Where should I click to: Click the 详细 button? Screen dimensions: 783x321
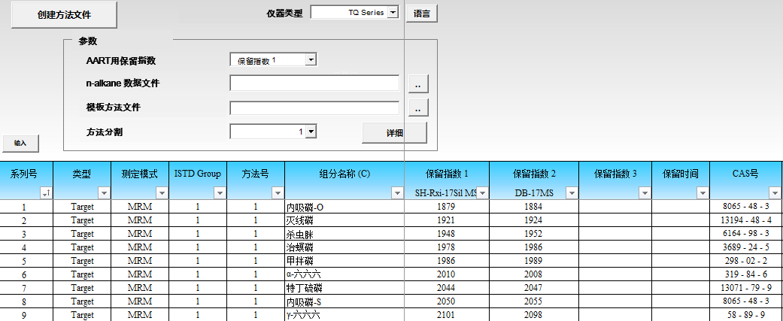click(394, 132)
